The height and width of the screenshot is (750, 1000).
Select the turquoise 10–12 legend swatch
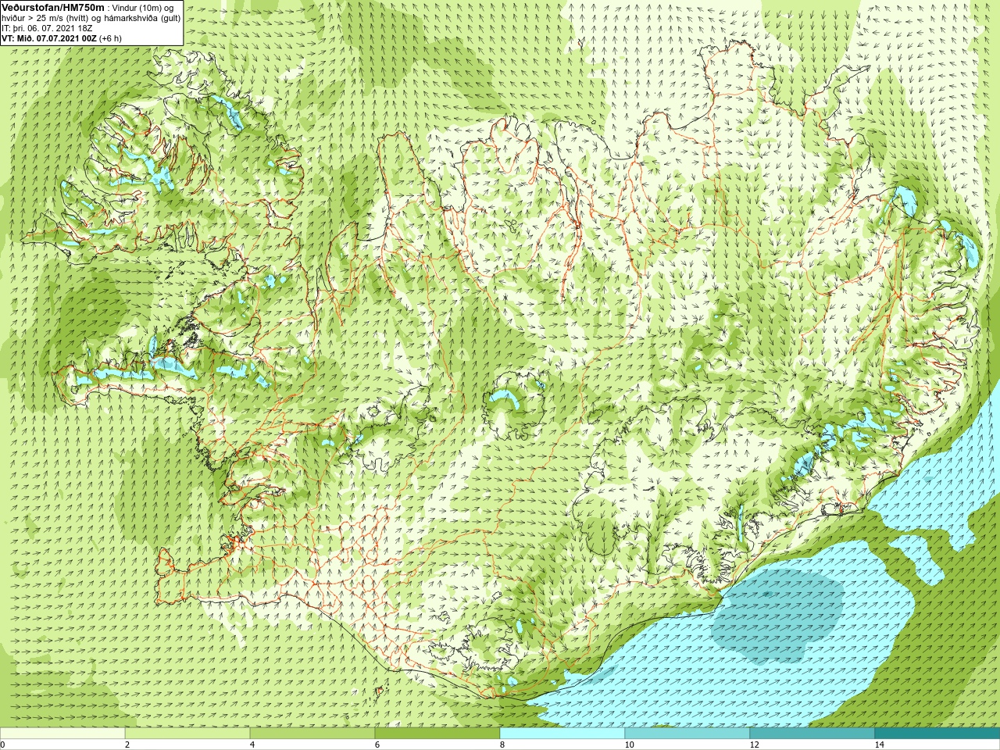point(687,734)
